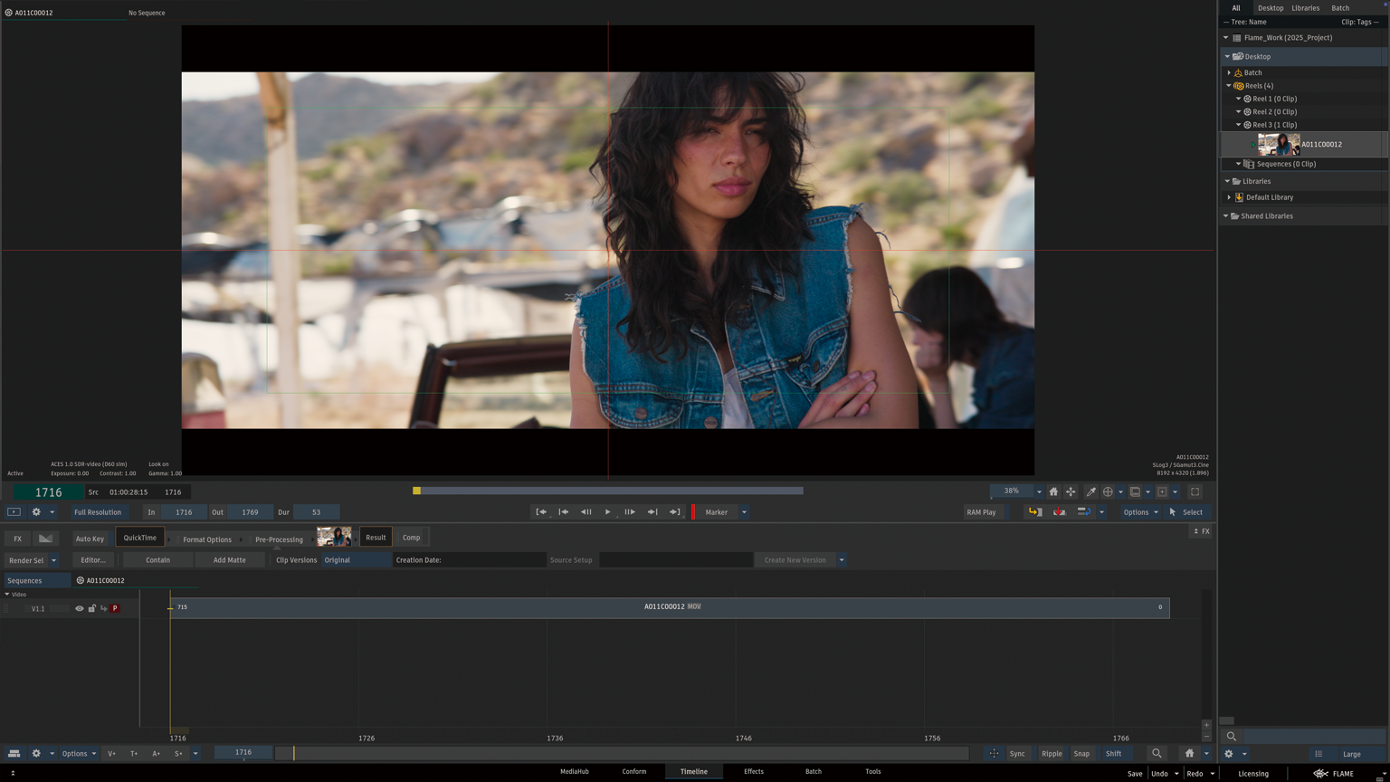This screenshot has height=782, width=1390.
Task: Expand the Default Library tree item
Action: (x=1229, y=197)
